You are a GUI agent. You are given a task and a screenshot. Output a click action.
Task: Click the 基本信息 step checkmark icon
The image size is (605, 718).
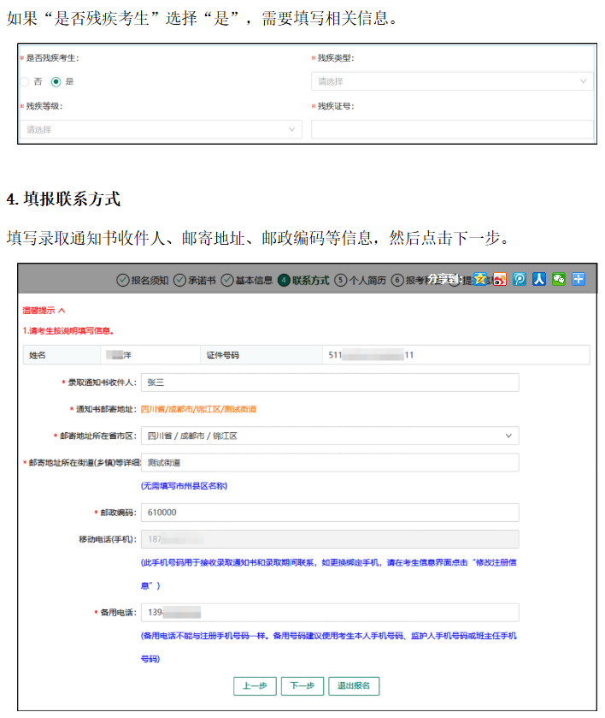click(x=227, y=280)
